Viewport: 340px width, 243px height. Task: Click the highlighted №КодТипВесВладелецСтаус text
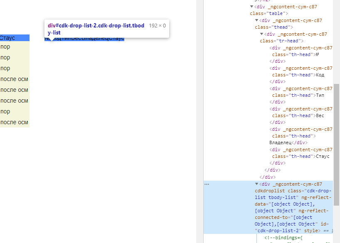click(x=84, y=39)
